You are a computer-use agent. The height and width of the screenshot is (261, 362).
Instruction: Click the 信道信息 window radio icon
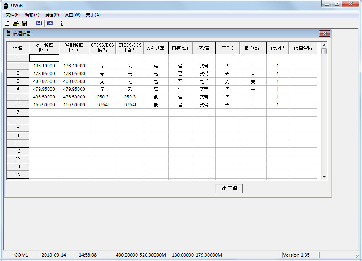pos(9,34)
